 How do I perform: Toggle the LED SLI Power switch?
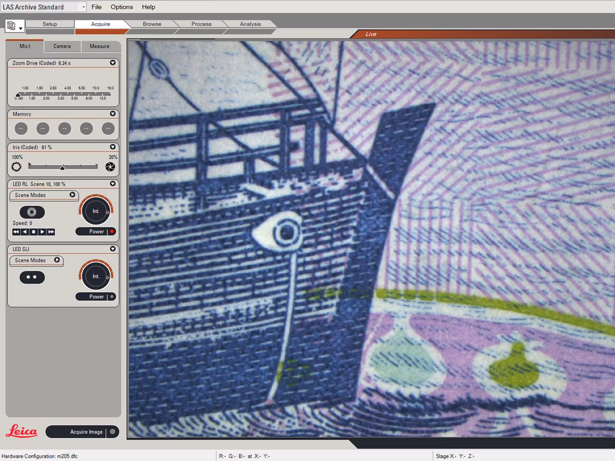(x=96, y=297)
